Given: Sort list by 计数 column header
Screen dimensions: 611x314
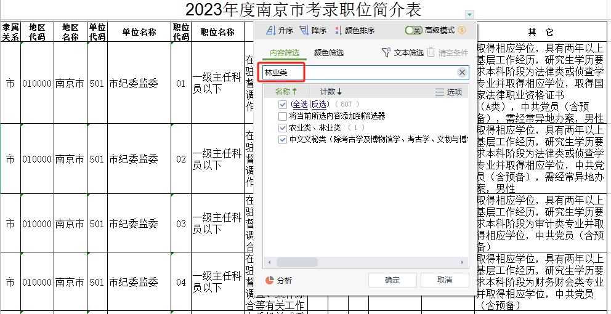Looking at the screenshot, I should [x=331, y=92].
